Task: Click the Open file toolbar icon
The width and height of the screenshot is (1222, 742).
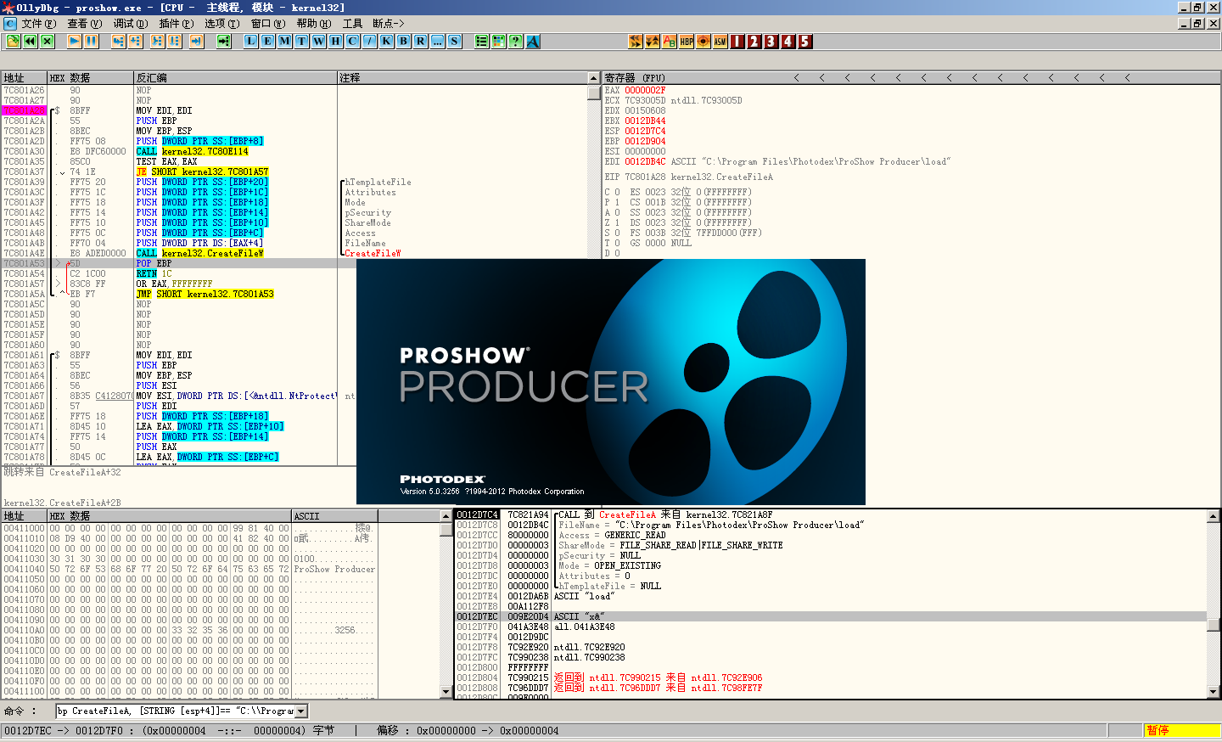Action: click(14, 41)
